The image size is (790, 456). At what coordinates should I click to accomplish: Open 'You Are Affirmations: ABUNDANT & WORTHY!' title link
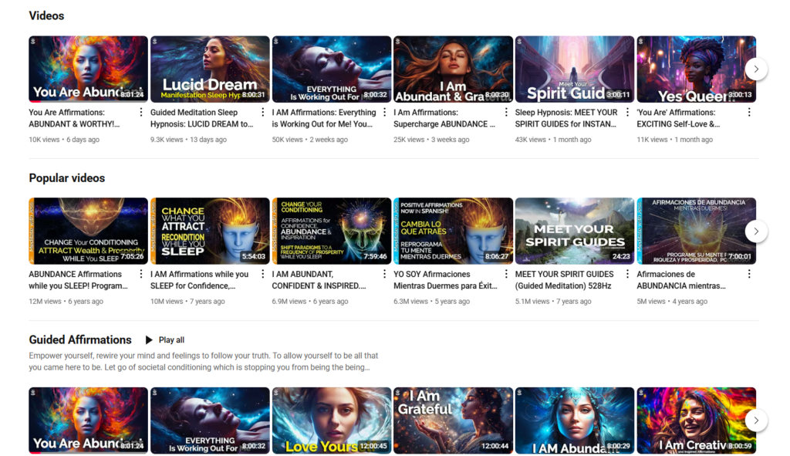pos(74,118)
